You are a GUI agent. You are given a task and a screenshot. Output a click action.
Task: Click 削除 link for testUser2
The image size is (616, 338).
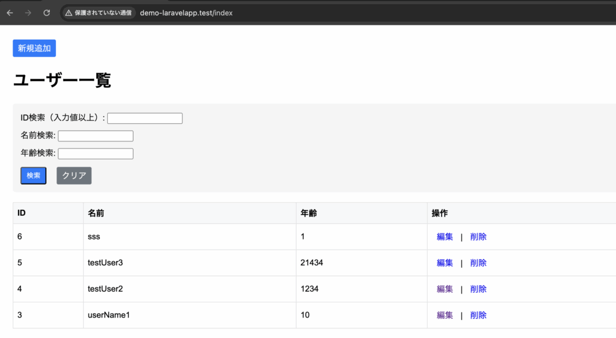tap(478, 289)
